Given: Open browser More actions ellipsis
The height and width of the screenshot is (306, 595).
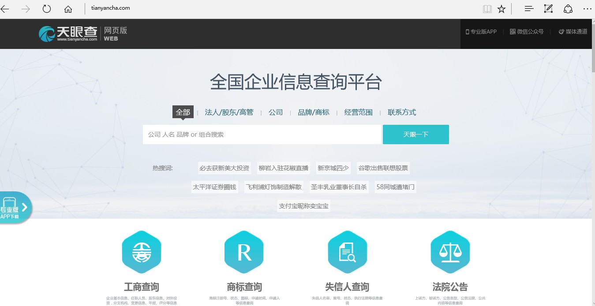Looking at the screenshot, I should pos(587,9).
